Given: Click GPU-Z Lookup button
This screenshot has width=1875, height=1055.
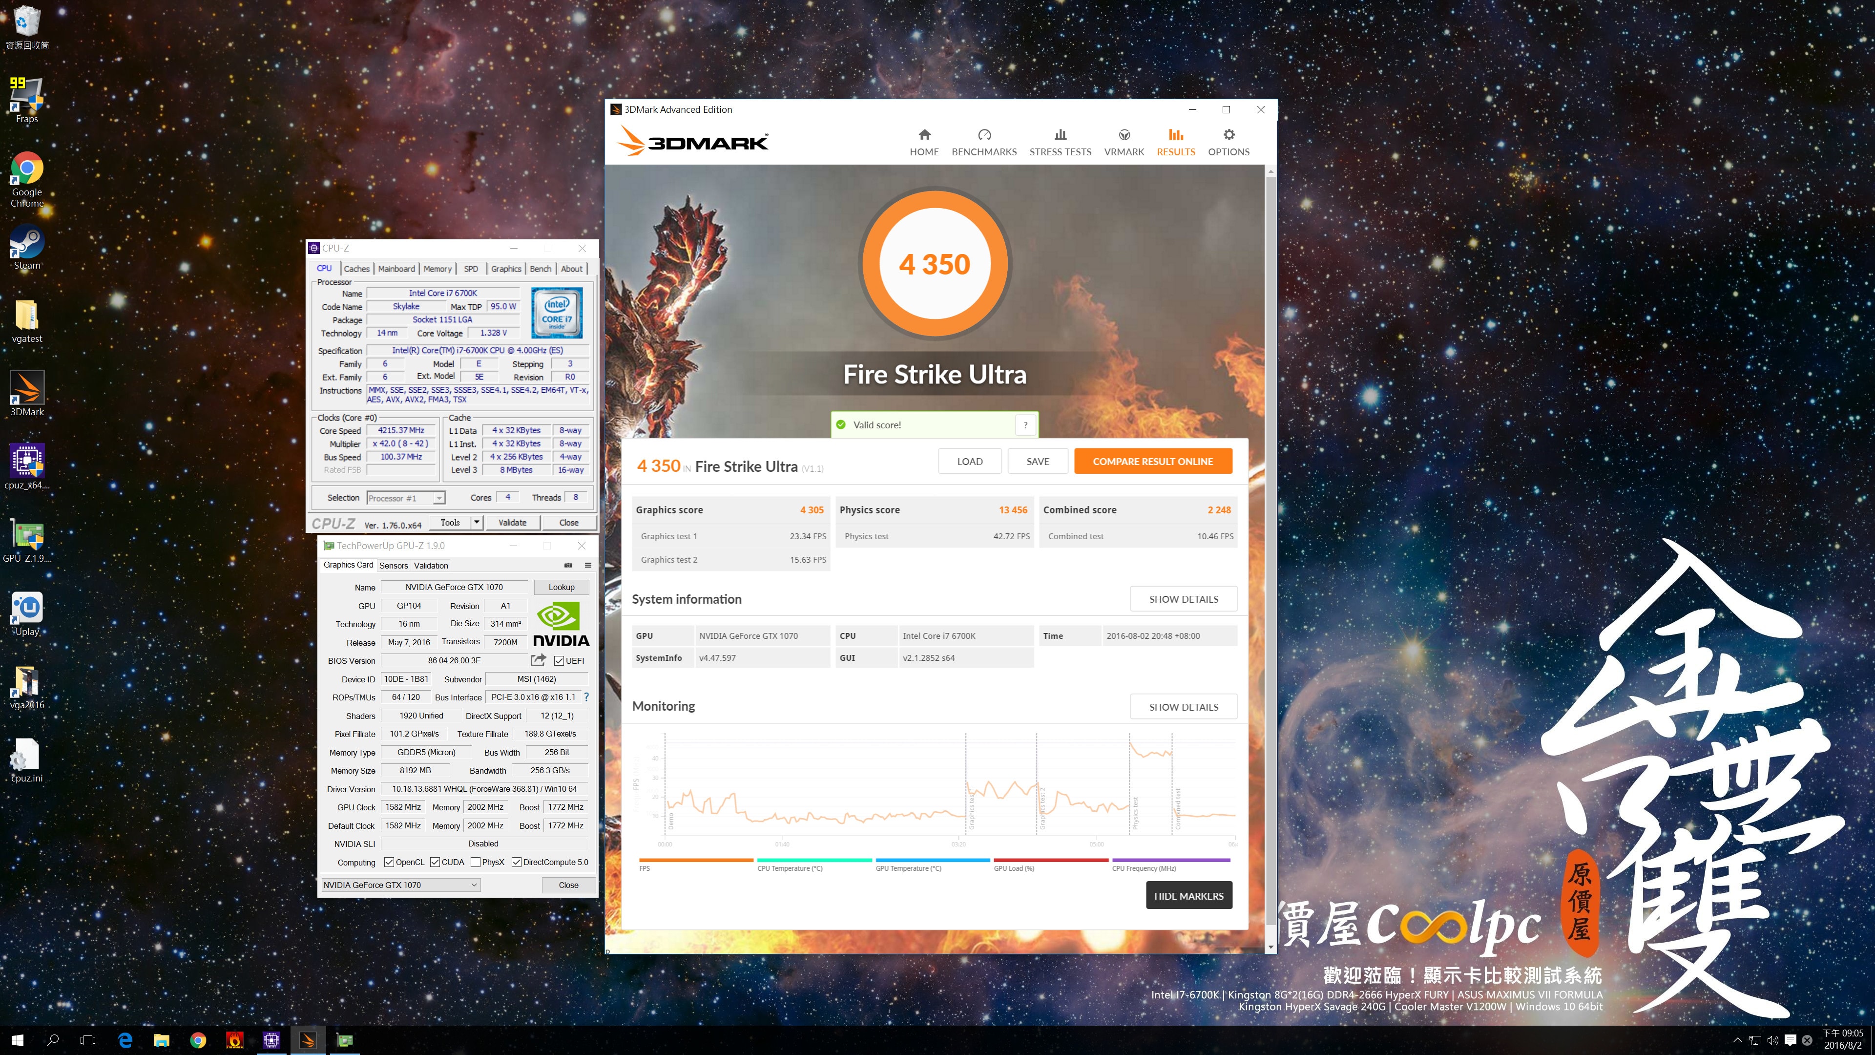Looking at the screenshot, I should click(561, 587).
